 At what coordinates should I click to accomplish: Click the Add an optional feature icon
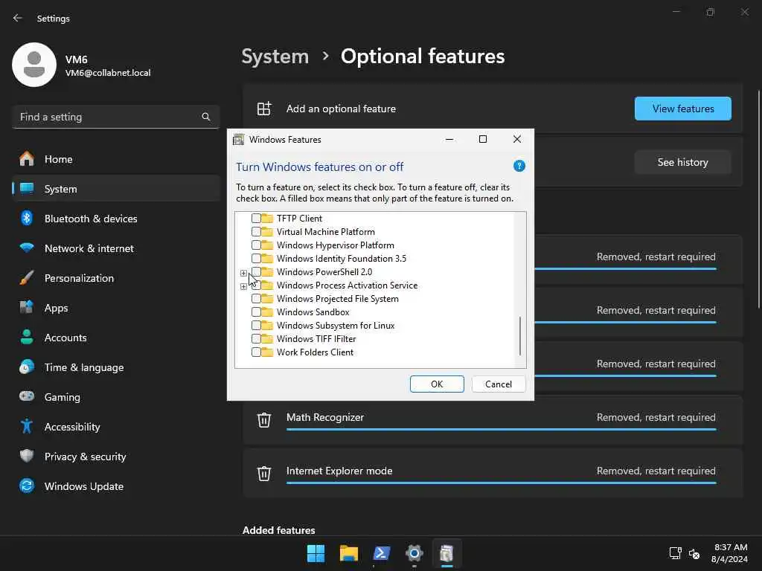click(x=264, y=109)
